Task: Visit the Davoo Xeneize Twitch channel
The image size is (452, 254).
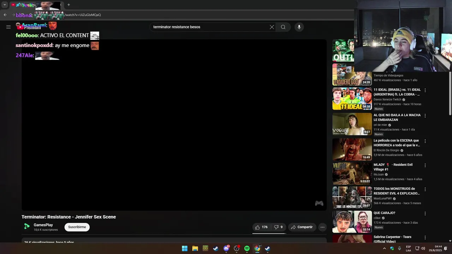Action: coord(387,99)
